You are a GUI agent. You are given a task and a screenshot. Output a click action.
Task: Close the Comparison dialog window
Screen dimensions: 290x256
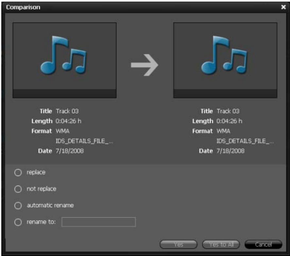283,7
